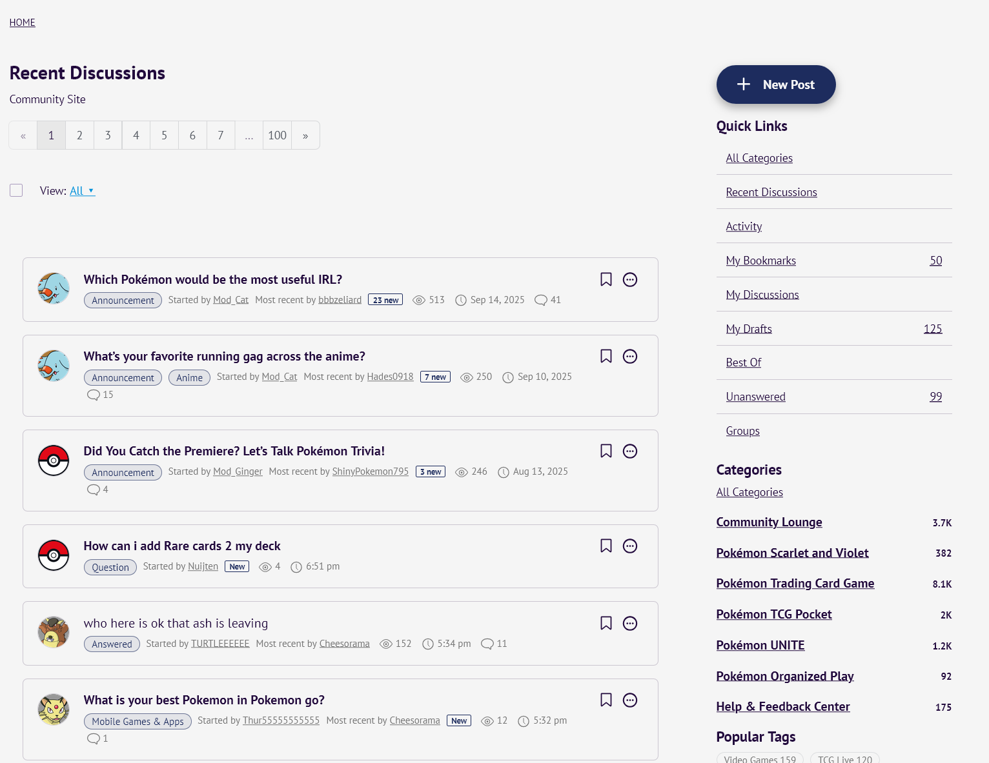The image size is (989, 763).
Task: Open Pokémon TCG Pocket category
Action: tap(774, 615)
